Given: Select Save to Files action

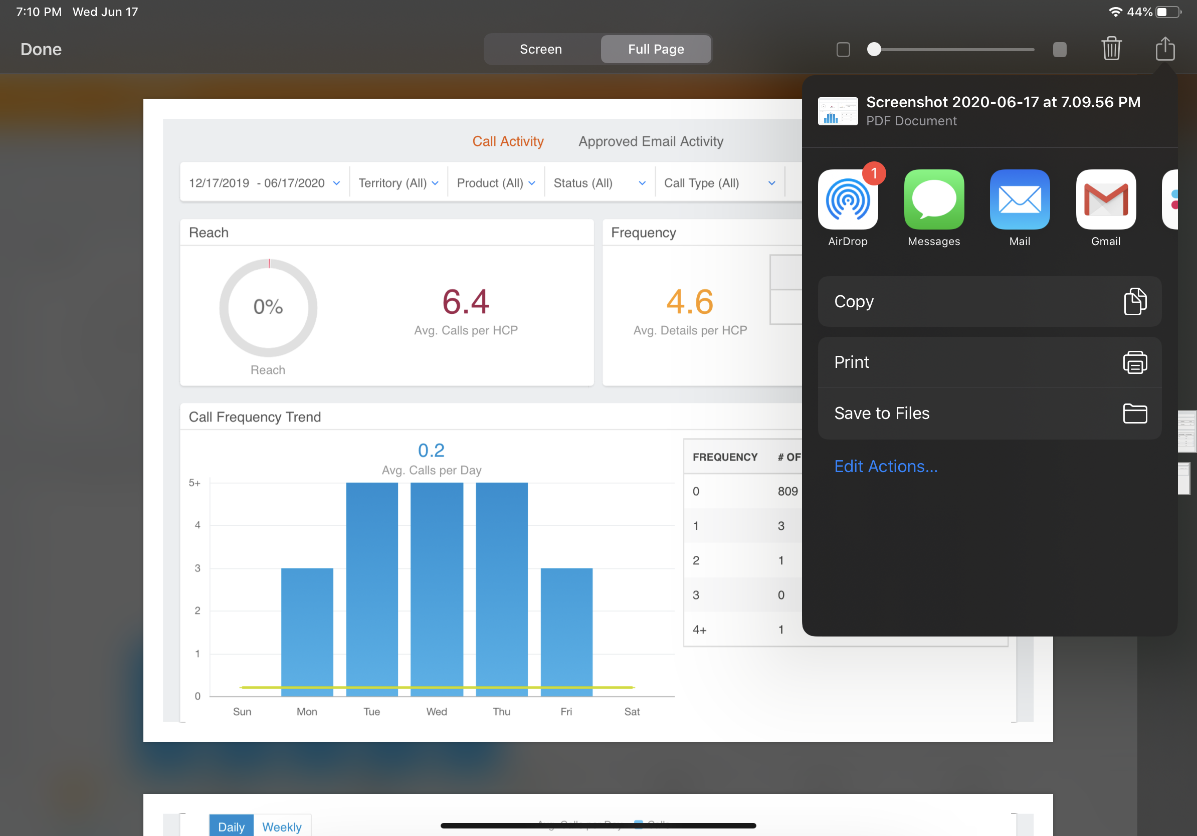Looking at the screenshot, I should pyautogui.click(x=989, y=413).
